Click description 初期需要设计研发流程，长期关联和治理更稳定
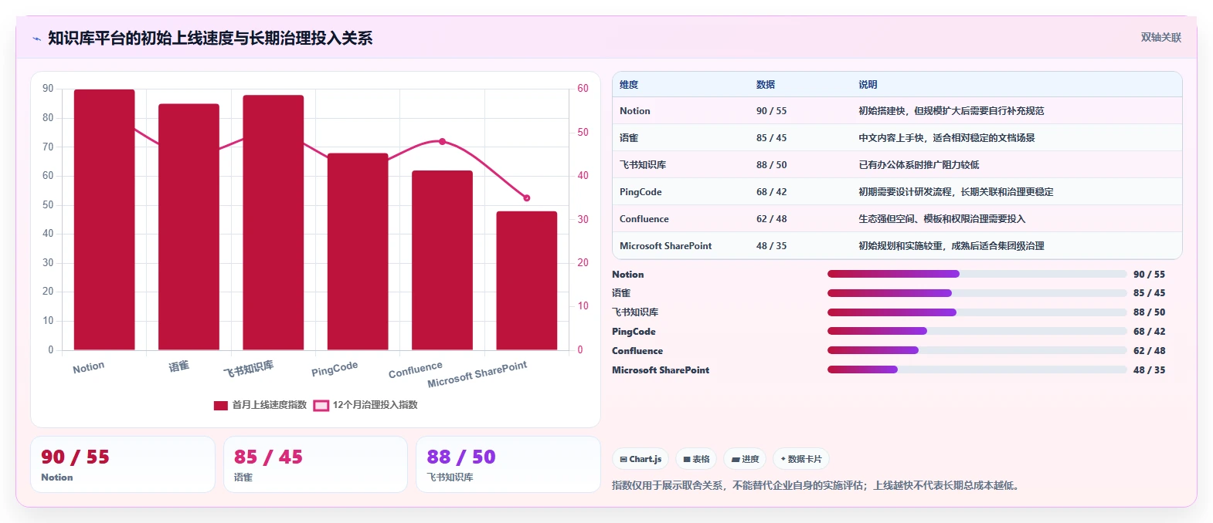The width and height of the screenshot is (1213, 523). pos(956,192)
